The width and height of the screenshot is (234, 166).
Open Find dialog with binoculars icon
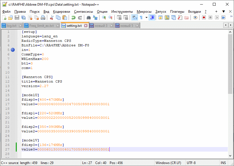88,18
